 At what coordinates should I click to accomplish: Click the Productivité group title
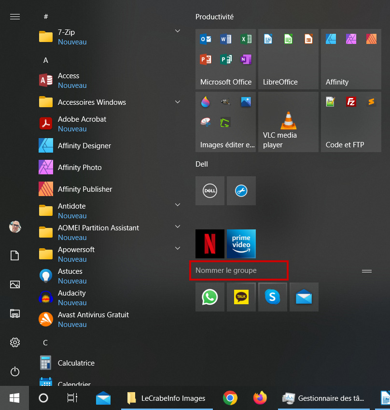pos(214,17)
